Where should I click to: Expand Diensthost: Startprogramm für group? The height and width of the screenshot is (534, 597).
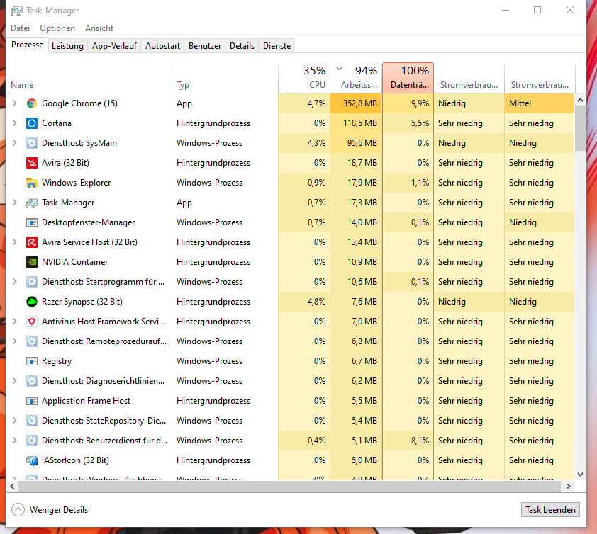(x=14, y=281)
